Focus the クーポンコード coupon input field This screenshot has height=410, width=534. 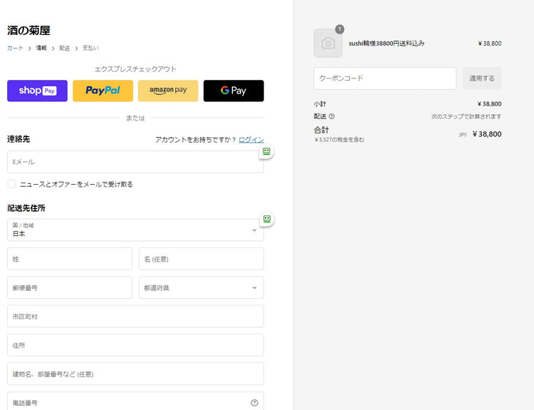[384, 78]
